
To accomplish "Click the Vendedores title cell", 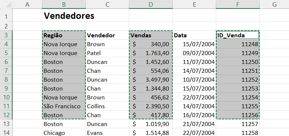I will [64, 16].
